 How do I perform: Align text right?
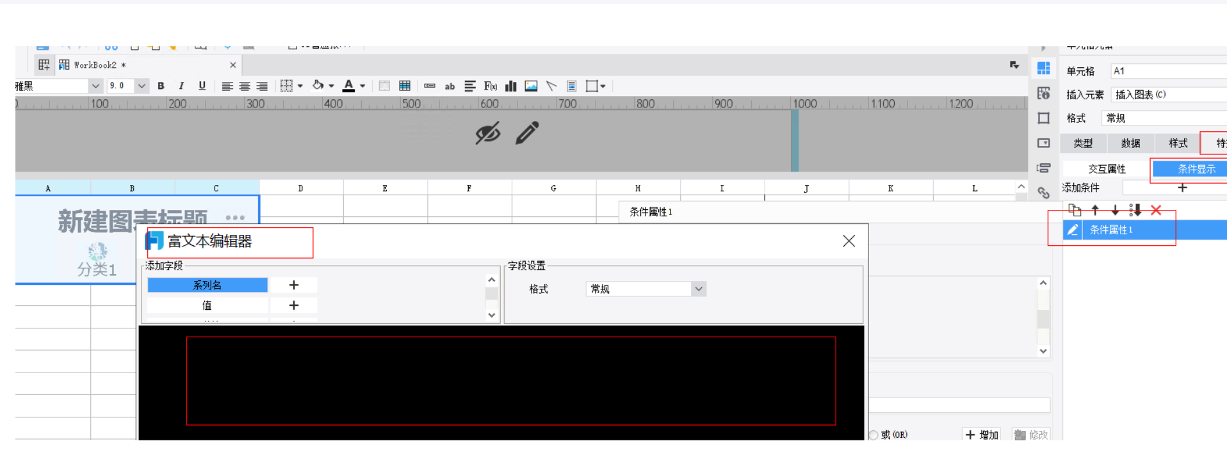pos(262,86)
